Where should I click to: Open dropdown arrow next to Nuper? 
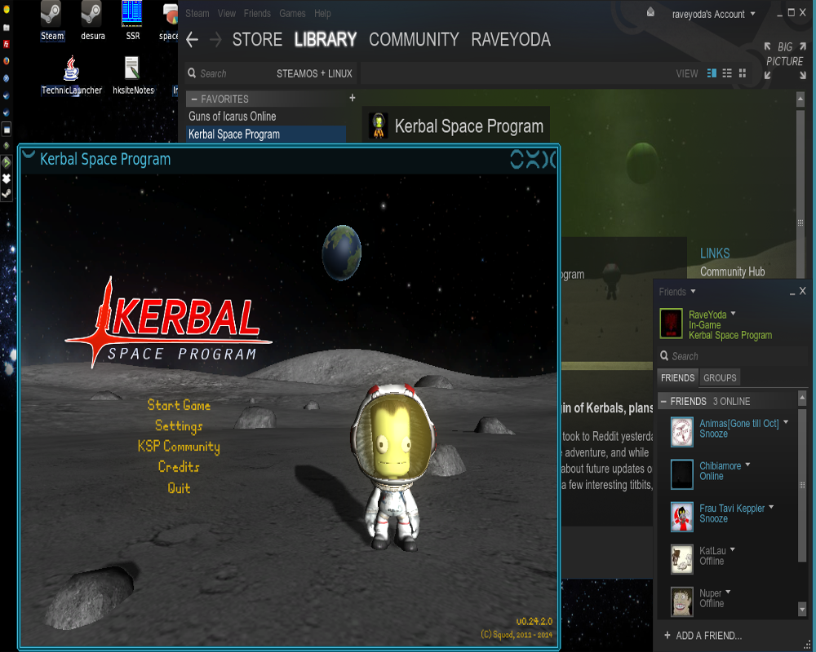[728, 592]
